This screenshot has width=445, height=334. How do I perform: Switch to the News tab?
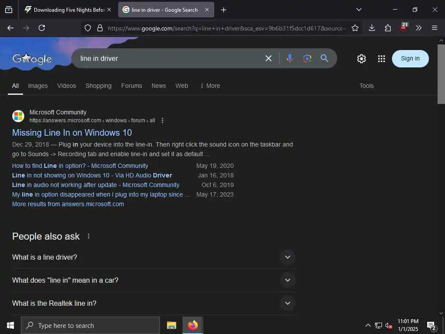tap(159, 86)
